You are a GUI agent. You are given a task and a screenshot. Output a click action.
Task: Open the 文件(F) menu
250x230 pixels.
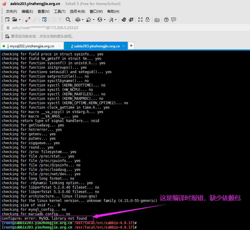[12, 12]
